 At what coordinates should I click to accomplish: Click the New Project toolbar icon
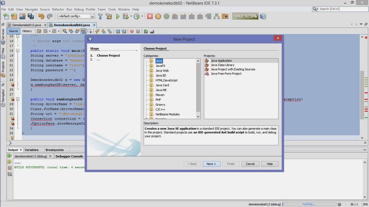click(14, 16)
